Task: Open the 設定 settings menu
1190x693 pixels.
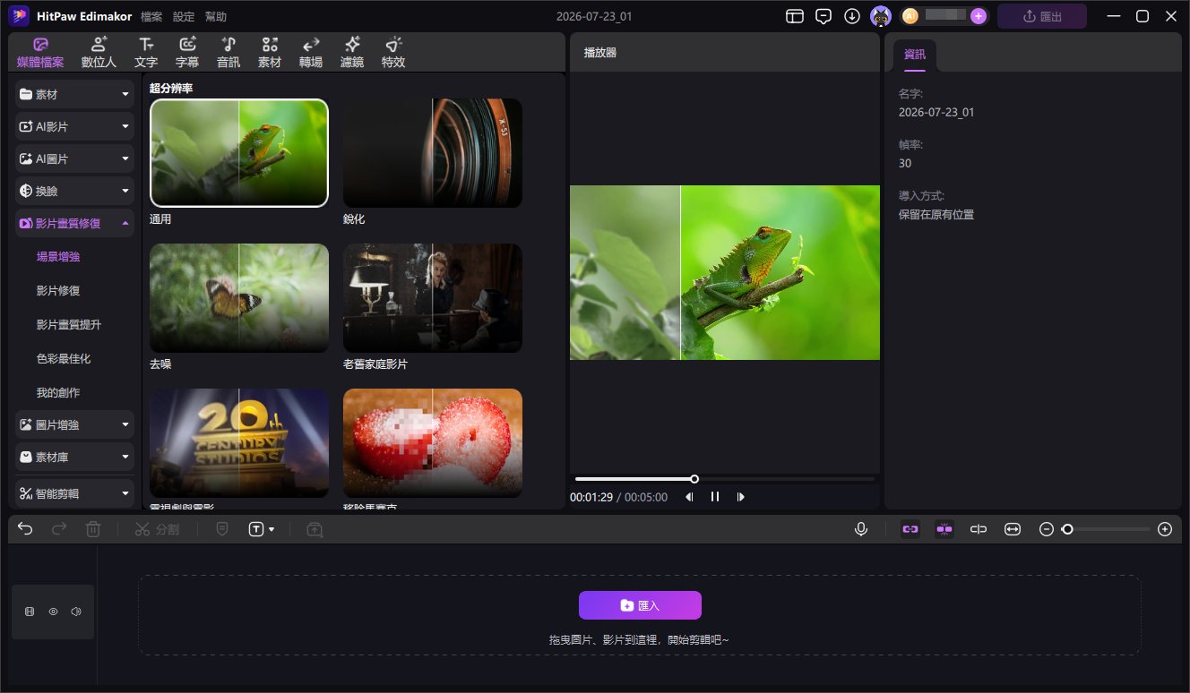Action: [184, 16]
